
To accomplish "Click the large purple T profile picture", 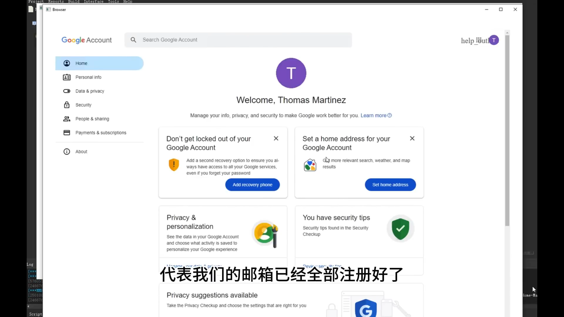I will pyautogui.click(x=291, y=73).
